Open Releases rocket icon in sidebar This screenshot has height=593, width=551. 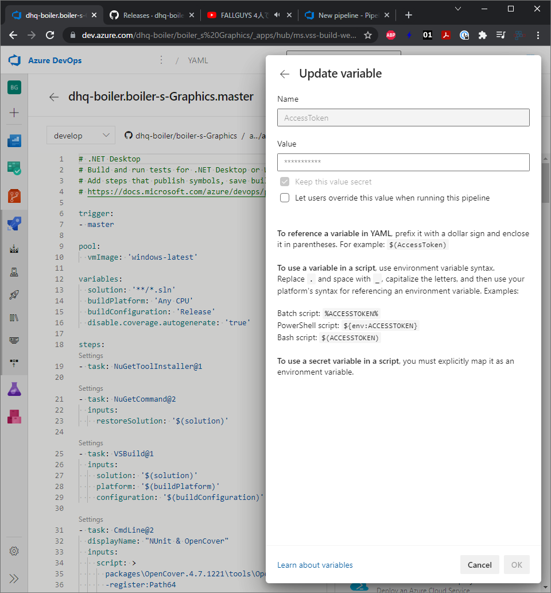pyautogui.click(x=14, y=295)
